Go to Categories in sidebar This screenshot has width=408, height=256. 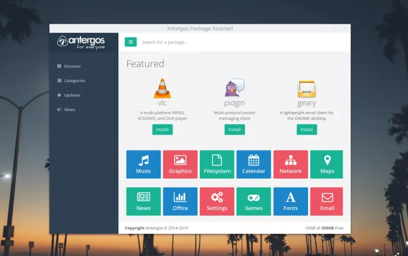click(x=71, y=81)
